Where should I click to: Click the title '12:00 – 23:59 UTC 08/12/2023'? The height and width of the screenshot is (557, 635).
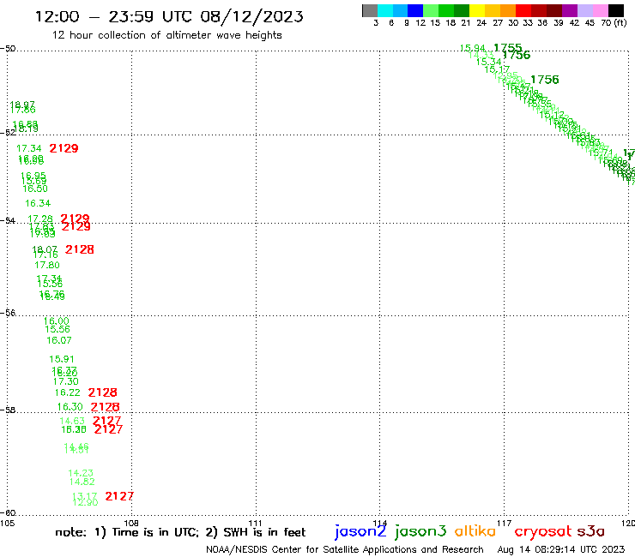coord(169,16)
